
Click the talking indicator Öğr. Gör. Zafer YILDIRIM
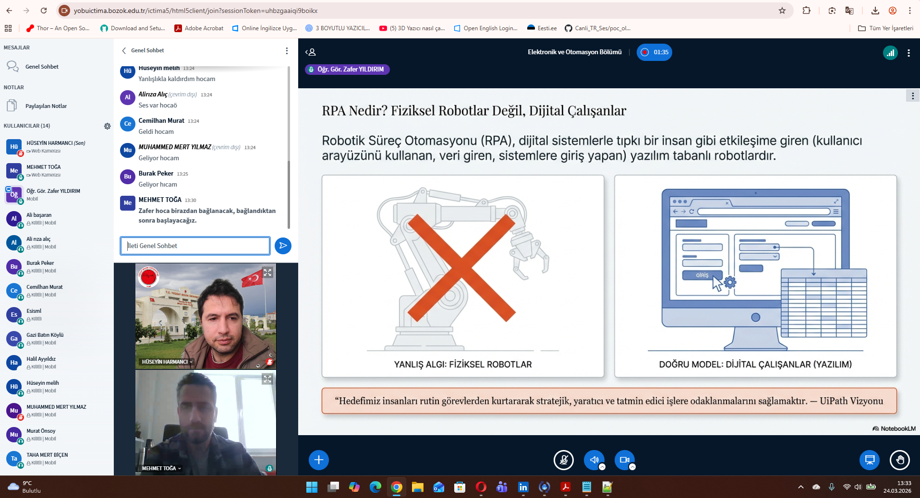tap(347, 70)
